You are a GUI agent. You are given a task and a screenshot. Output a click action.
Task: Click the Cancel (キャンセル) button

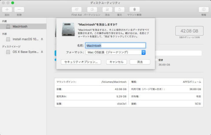(116, 62)
